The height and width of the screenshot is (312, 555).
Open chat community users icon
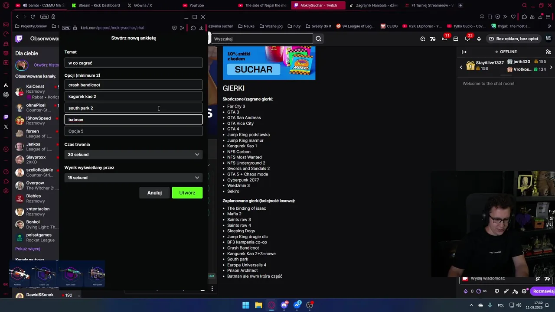pos(548,52)
